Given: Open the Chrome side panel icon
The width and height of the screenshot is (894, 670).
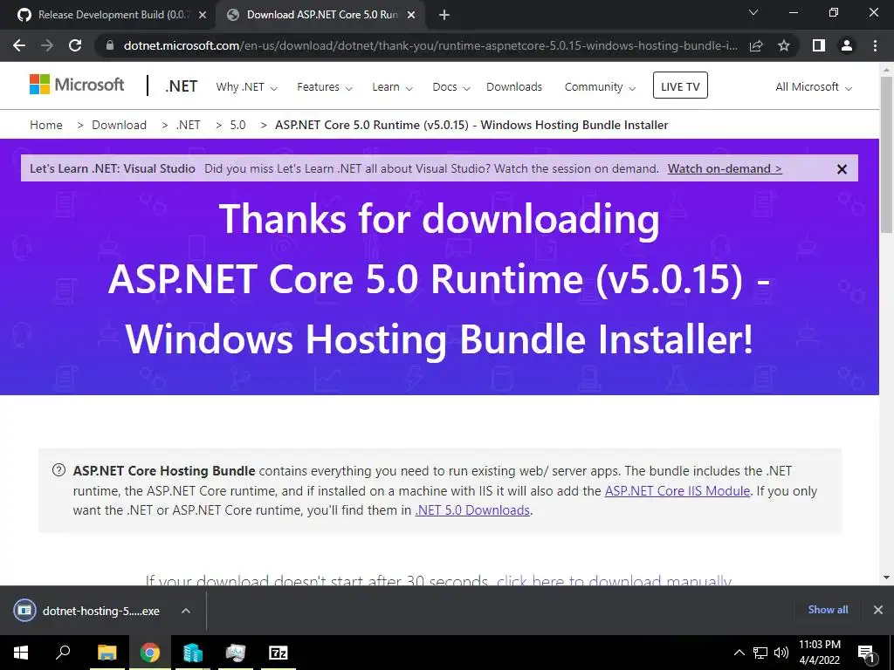Looking at the screenshot, I should point(819,45).
